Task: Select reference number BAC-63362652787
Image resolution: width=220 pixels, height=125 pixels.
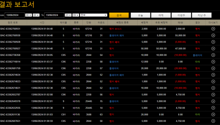Action: 10,95
